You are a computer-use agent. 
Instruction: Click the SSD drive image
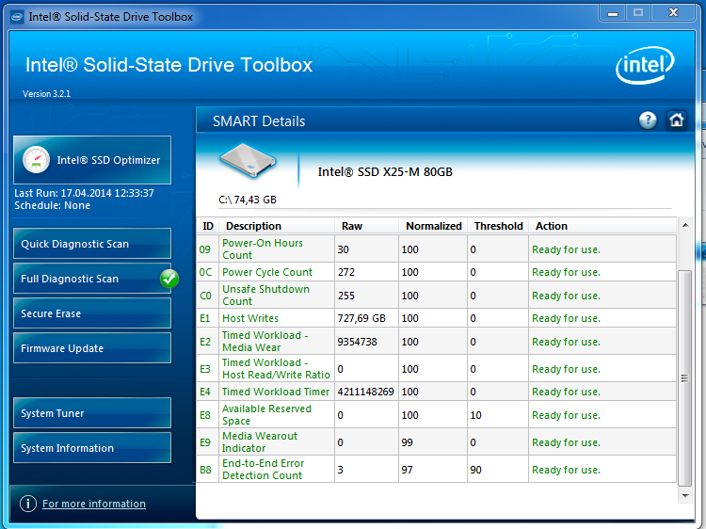click(x=248, y=162)
